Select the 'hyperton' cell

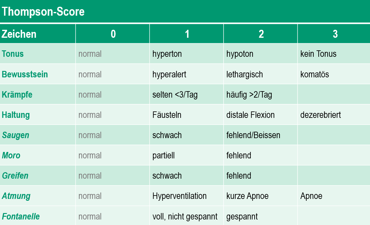coord(167,54)
